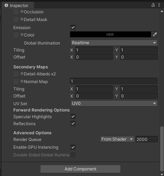Viewport: 164px width, 176px height.
Task: Click the Advanced Options heading
Action: pos(32,133)
